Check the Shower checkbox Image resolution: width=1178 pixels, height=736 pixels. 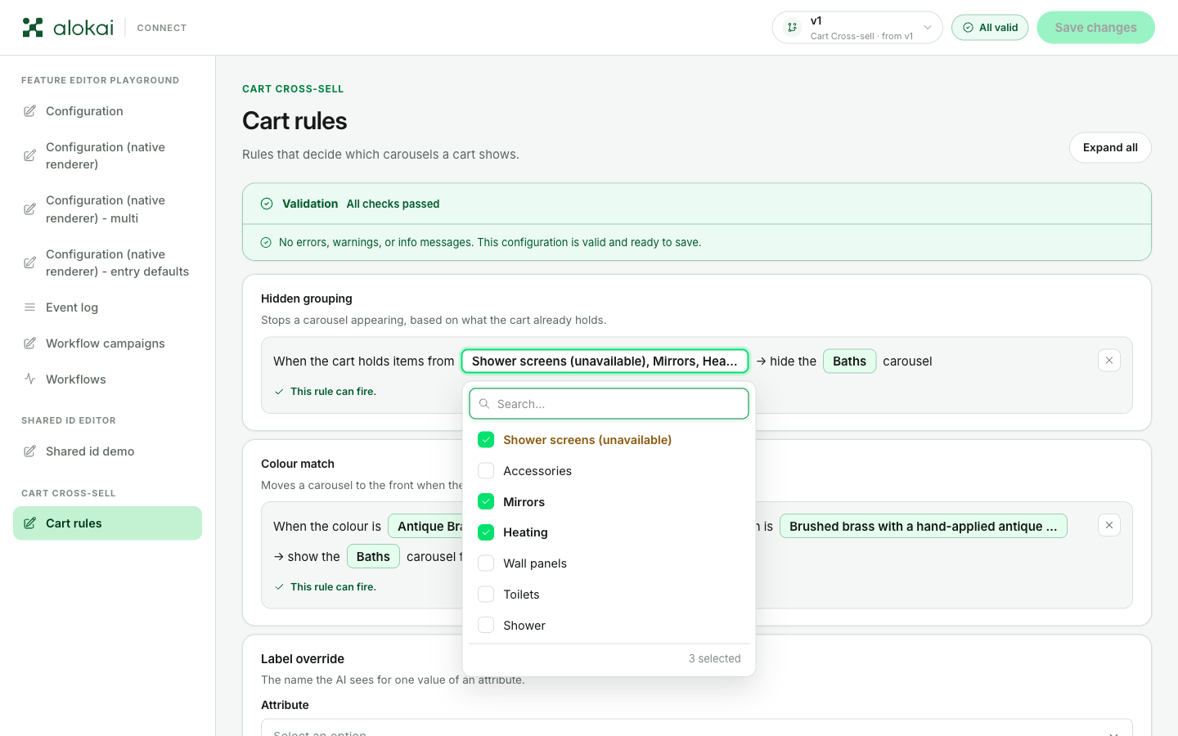486,626
